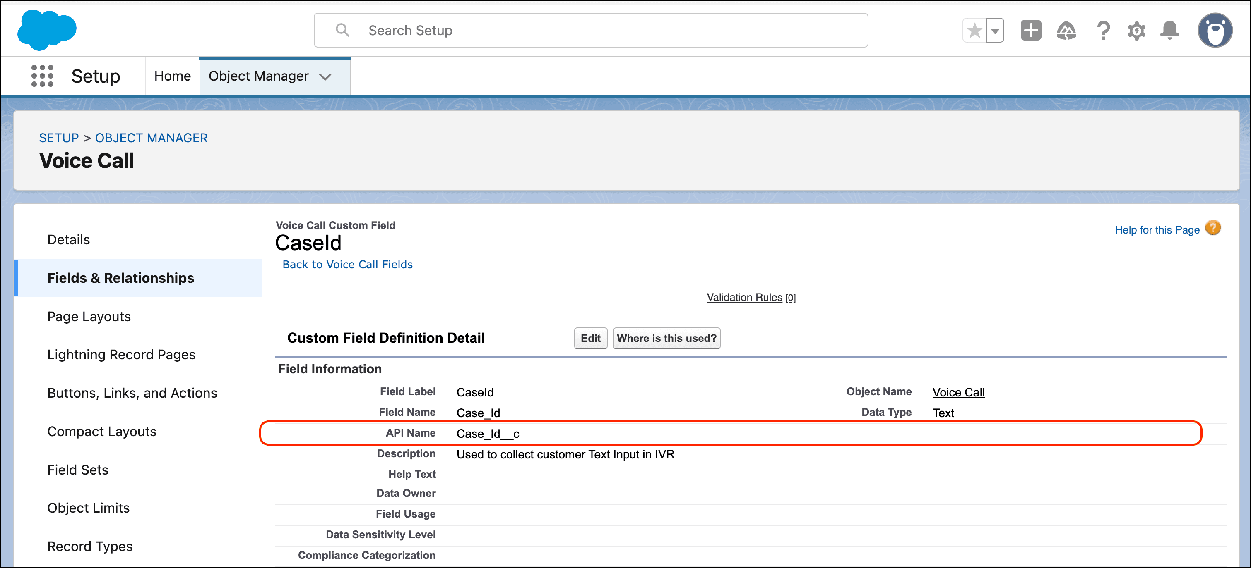Click the Trailhead guidance icon
The height and width of the screenshot is (568, 1251).
pyautogui.click(x=1066, y=30)
